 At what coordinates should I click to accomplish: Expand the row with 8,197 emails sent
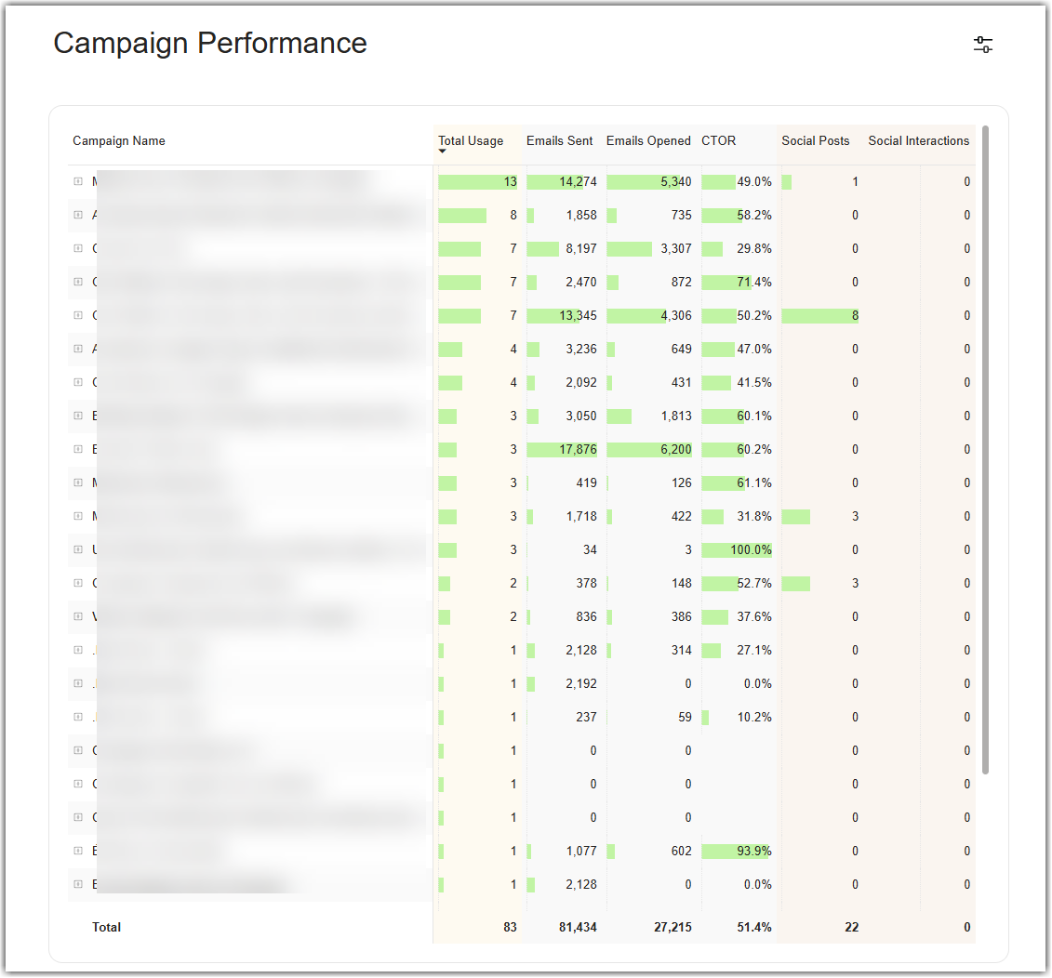pyautogui.click(x=78, y=248)
